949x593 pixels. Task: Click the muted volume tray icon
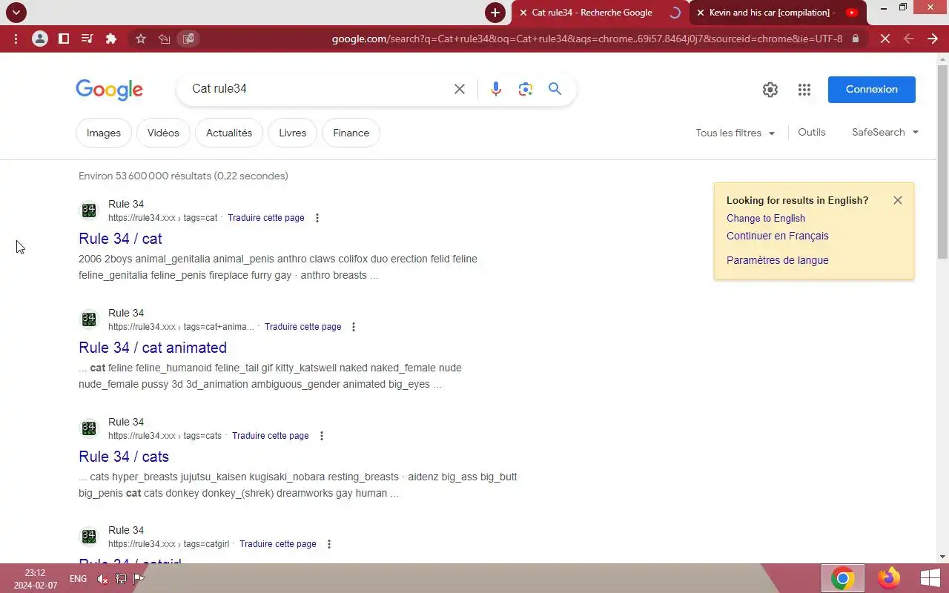[103, 579]
